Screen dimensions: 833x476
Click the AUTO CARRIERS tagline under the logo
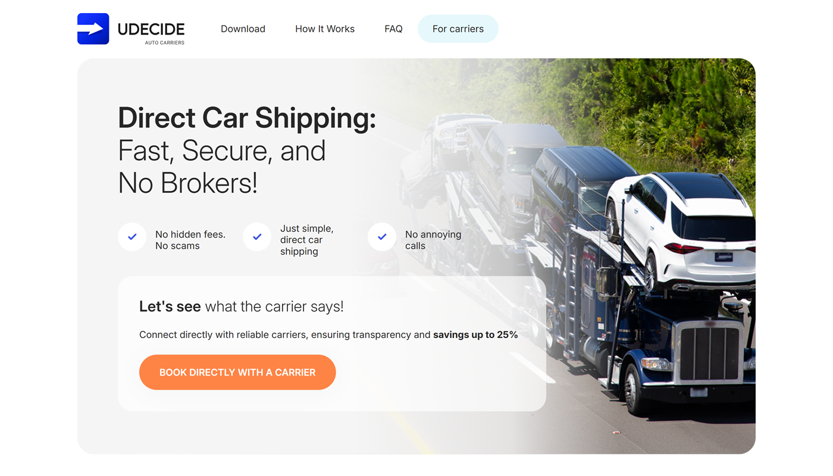point(165,43)
